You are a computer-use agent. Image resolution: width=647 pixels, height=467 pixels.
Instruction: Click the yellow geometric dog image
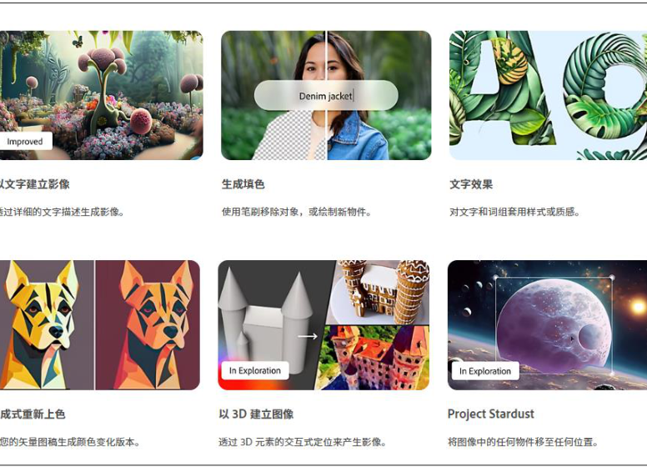(47, 325)
